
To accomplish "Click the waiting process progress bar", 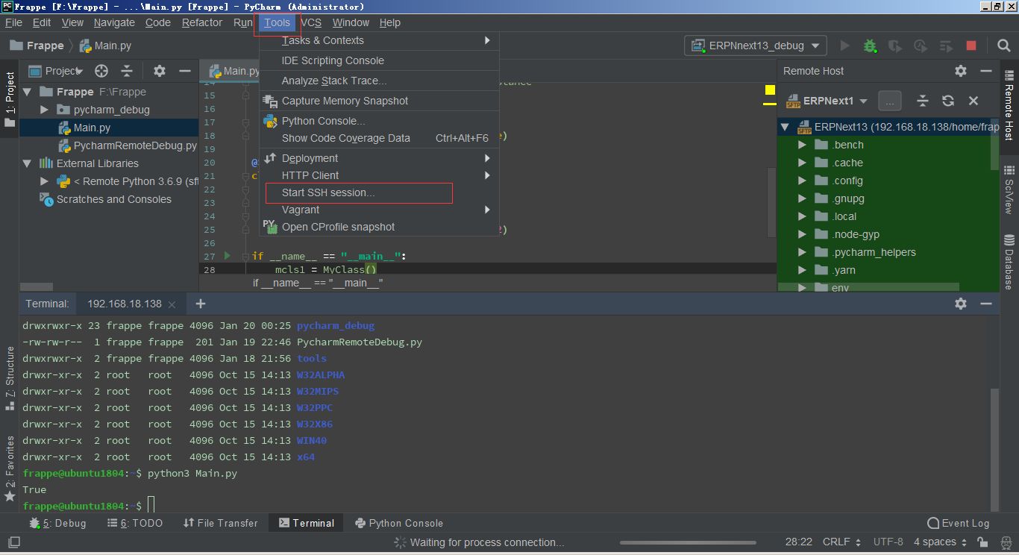I will (689, 542).
